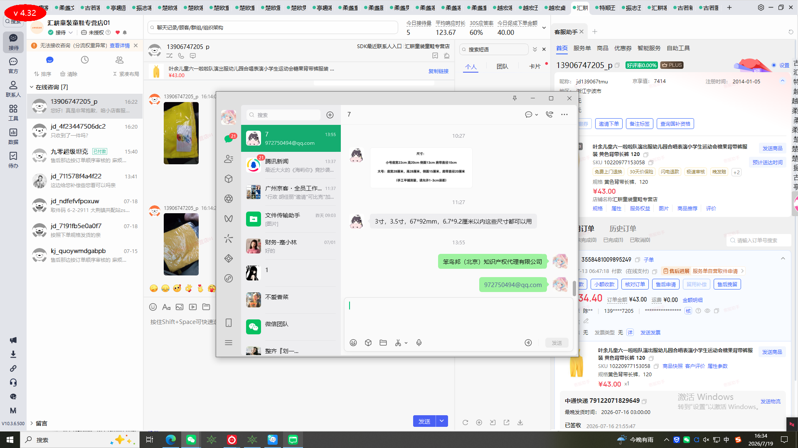Click the image icon in workbench reply toolbar

[x=180, y=307]
